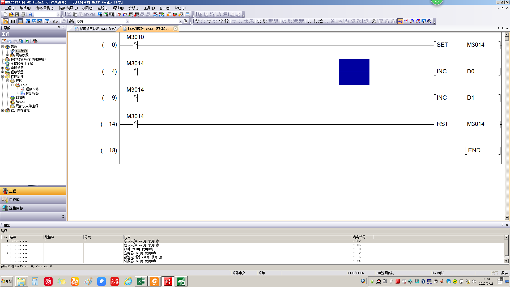Expand the 全局标签 tree node
This screenshot has height=287, width=510.
pos(3,68)
